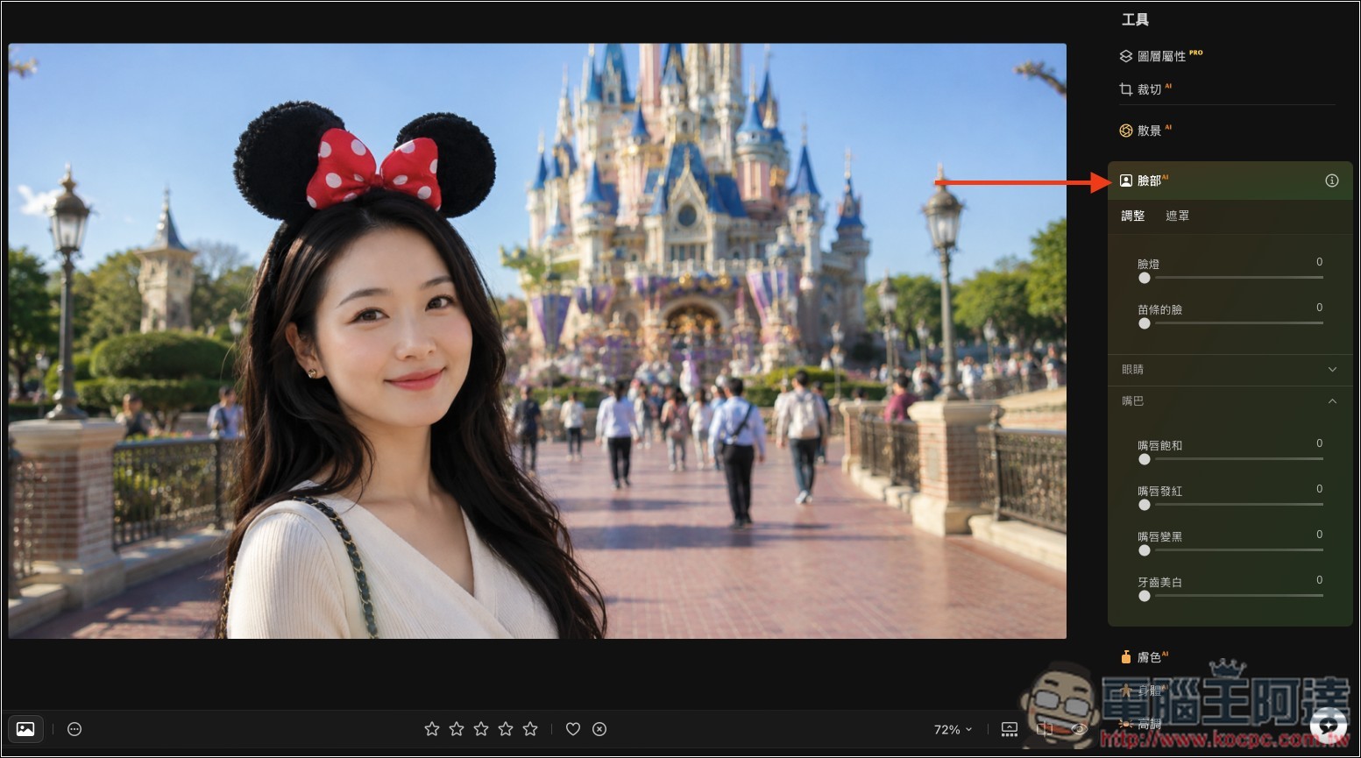This screenshot has height=758, width=1361.
Task: Click the 嘴唇發紅 lip redness slider handle
Action: [x=1145, y=505]
